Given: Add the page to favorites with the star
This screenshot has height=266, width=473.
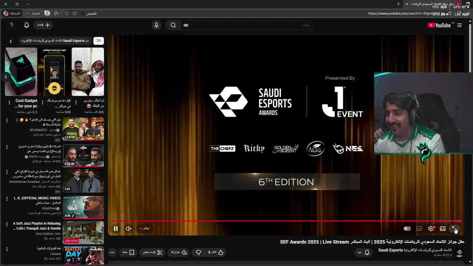Looking at the screenshot, I should [67, 13].
